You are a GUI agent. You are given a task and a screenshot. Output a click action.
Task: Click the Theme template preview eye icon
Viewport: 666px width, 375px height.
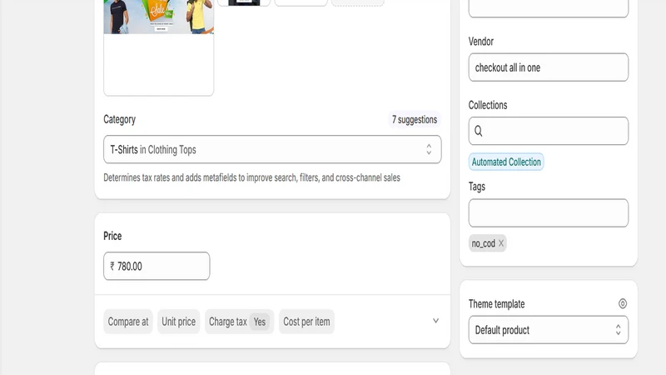pyautogui.click(x=622, y=303)
